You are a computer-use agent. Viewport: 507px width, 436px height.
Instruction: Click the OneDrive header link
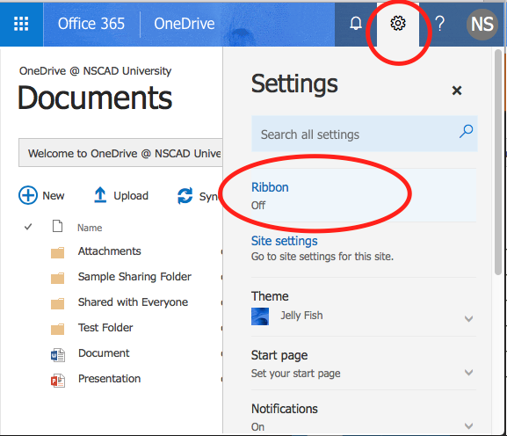point(185,24)
